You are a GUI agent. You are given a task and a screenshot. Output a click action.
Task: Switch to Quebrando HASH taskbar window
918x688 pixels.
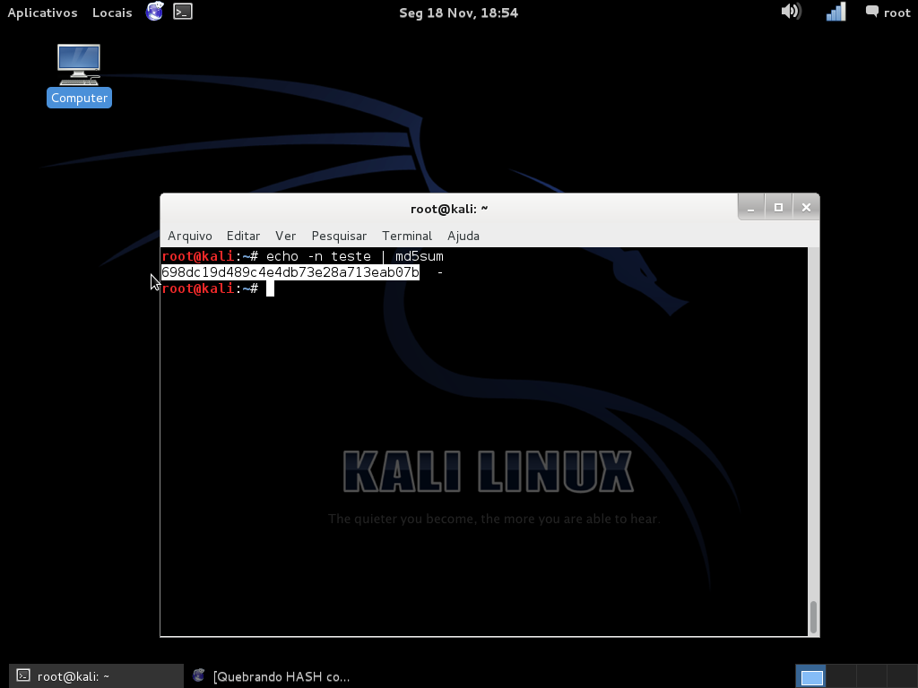tap(271, 676)
